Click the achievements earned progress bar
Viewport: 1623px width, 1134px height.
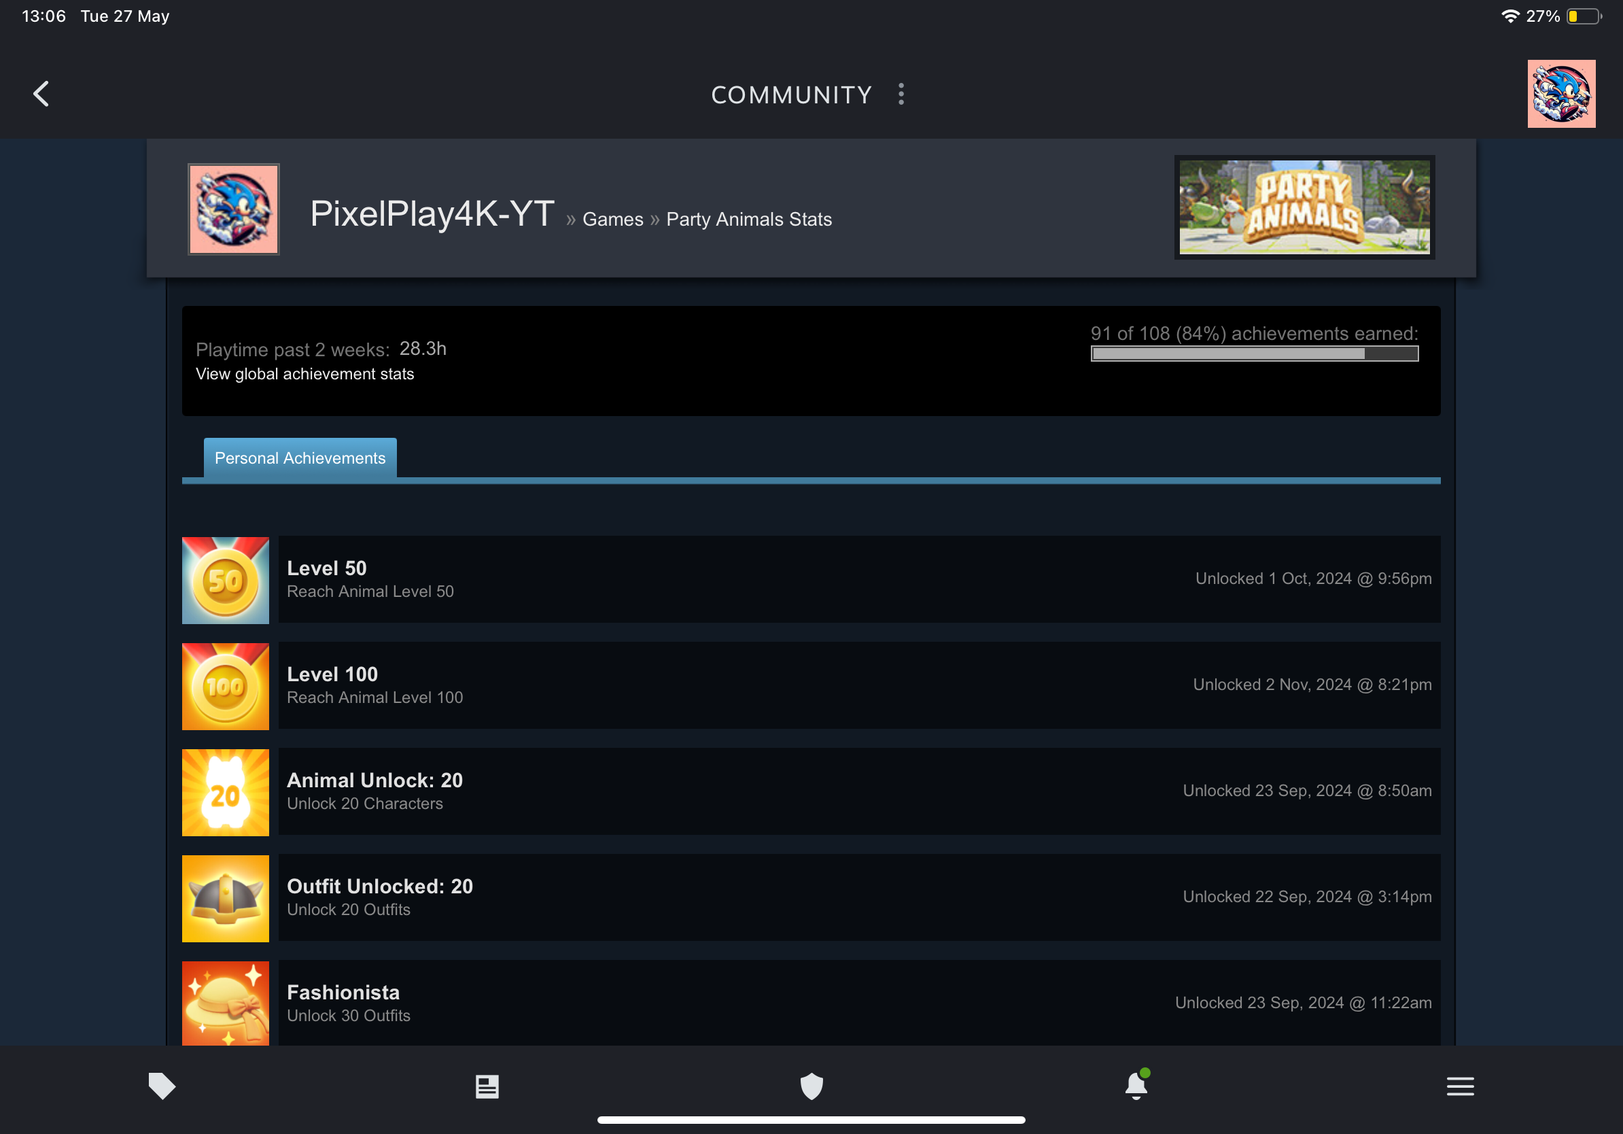point(1254,354)
